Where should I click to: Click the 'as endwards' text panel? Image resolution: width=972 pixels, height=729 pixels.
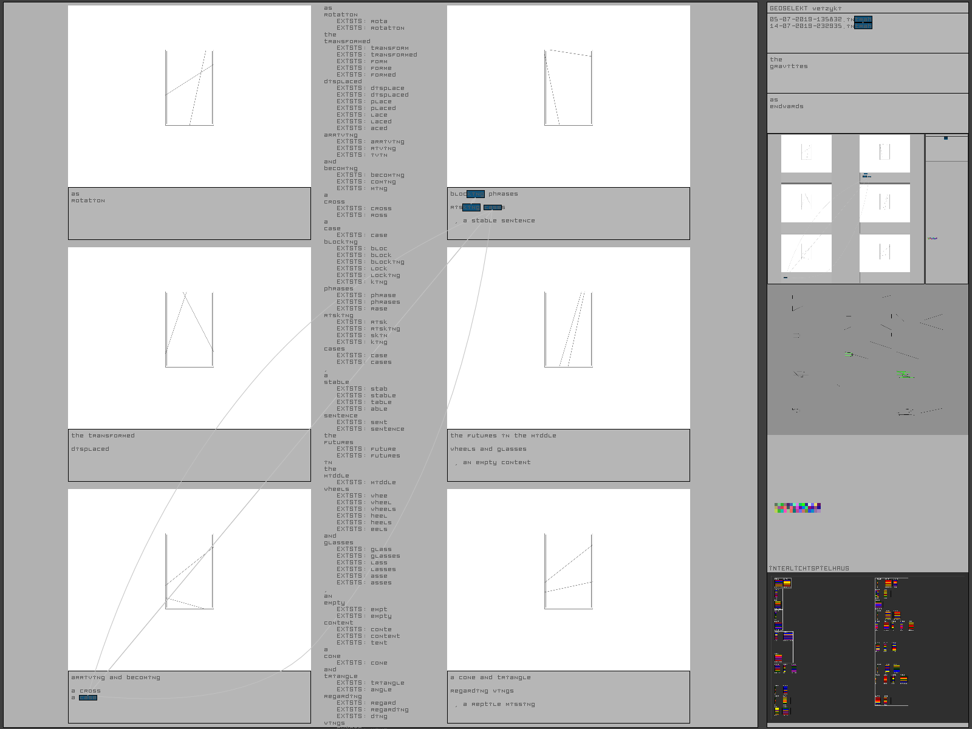pos(867,112)
